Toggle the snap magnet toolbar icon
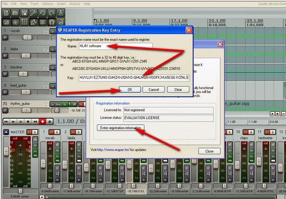Image resolution: width=286 pixels, height=199 pixels. point(52,22)
